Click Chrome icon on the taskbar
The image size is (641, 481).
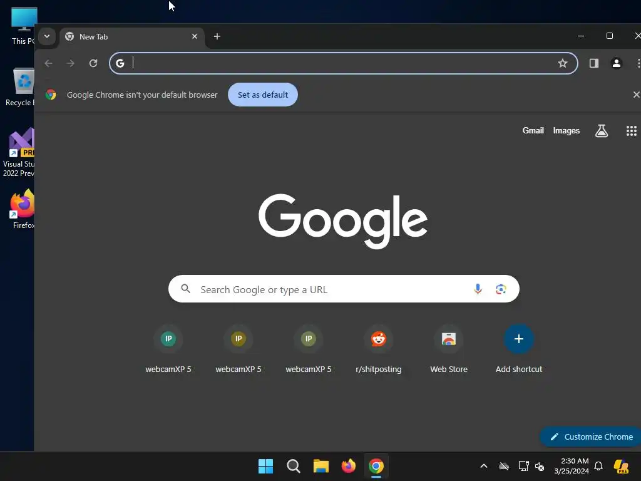pyautogui.click(x=376, y=466)
